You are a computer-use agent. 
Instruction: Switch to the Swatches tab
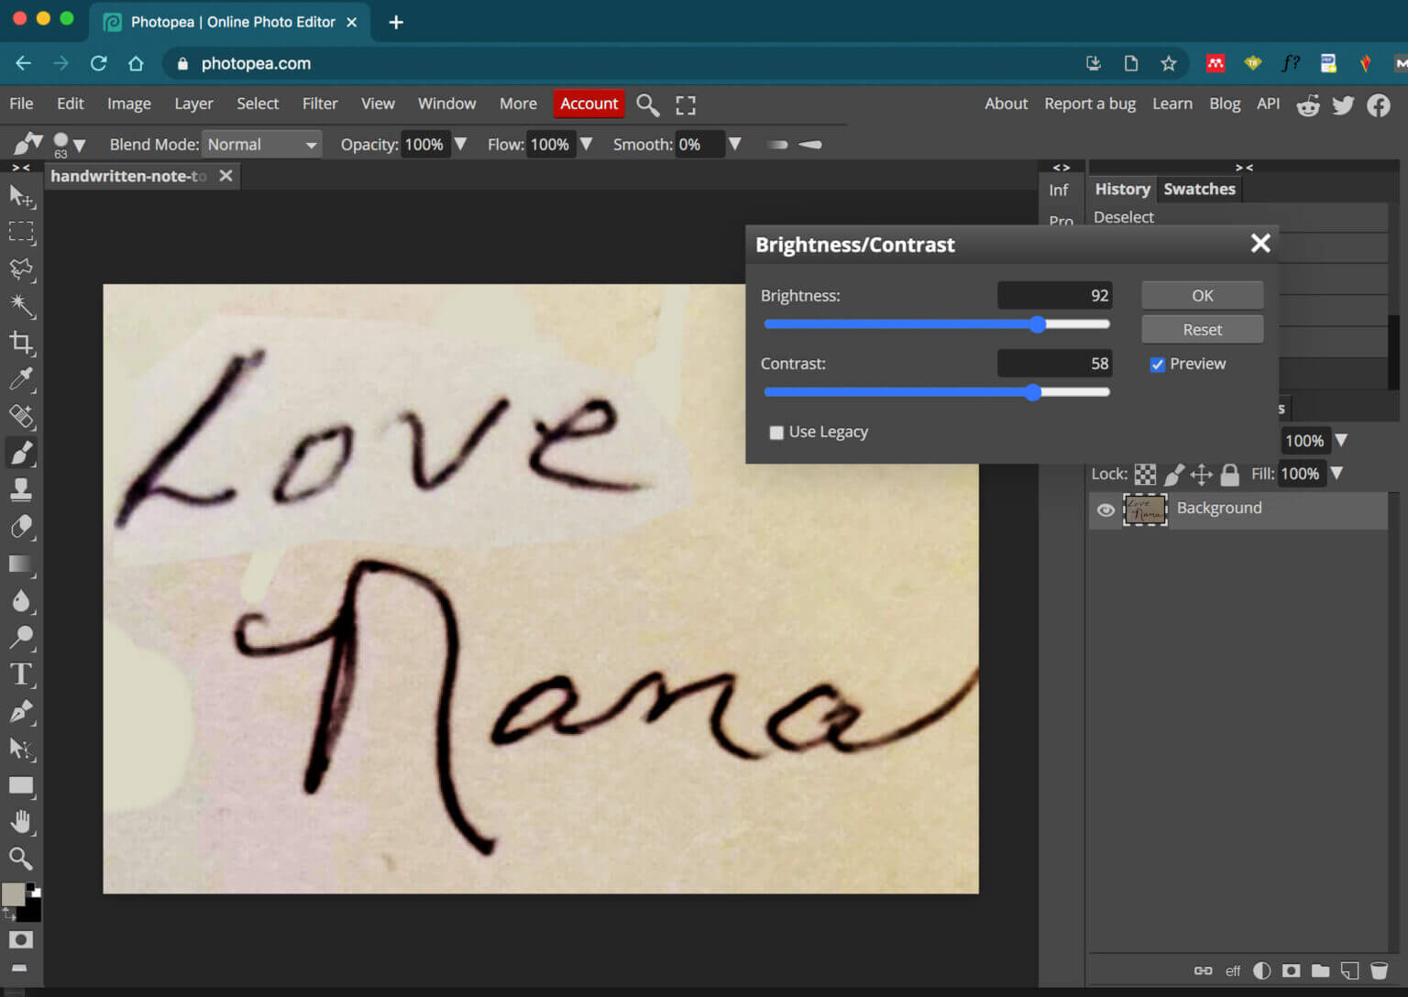[1199, 189]
